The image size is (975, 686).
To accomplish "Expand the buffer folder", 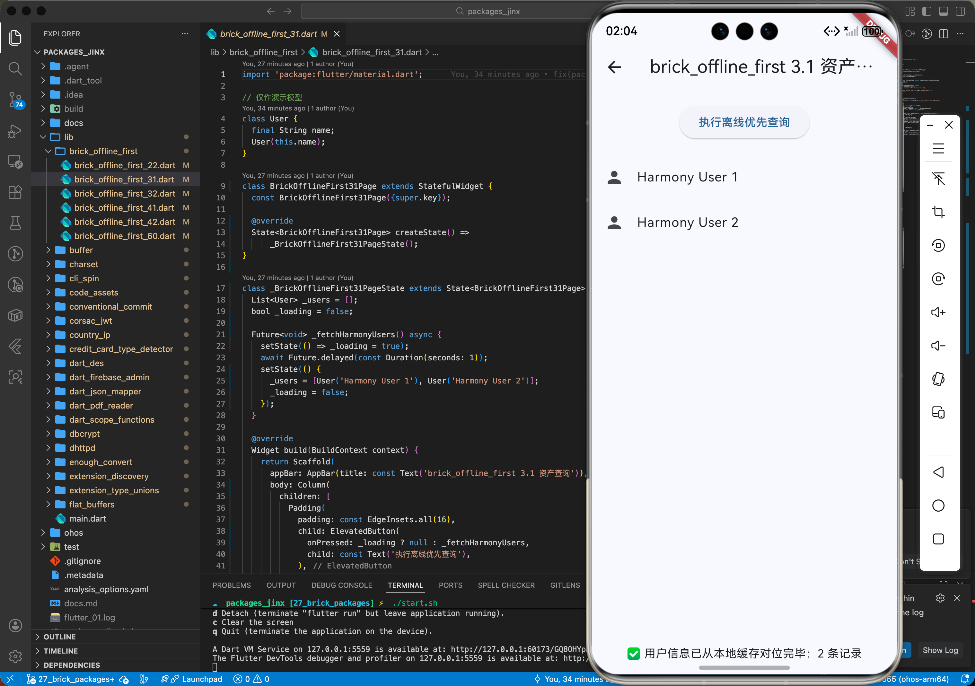I will coord(81,250).
